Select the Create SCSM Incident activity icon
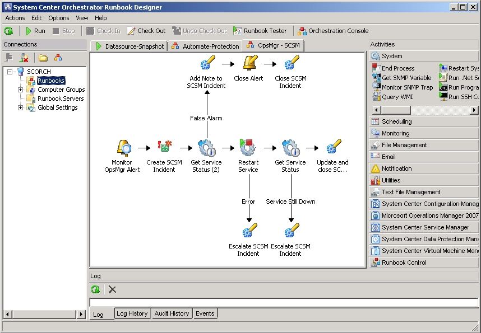 click(164, 148)
